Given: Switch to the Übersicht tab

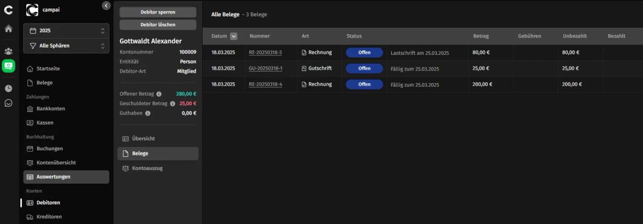Looking at the screenshot, I should [x=158, y=139].
